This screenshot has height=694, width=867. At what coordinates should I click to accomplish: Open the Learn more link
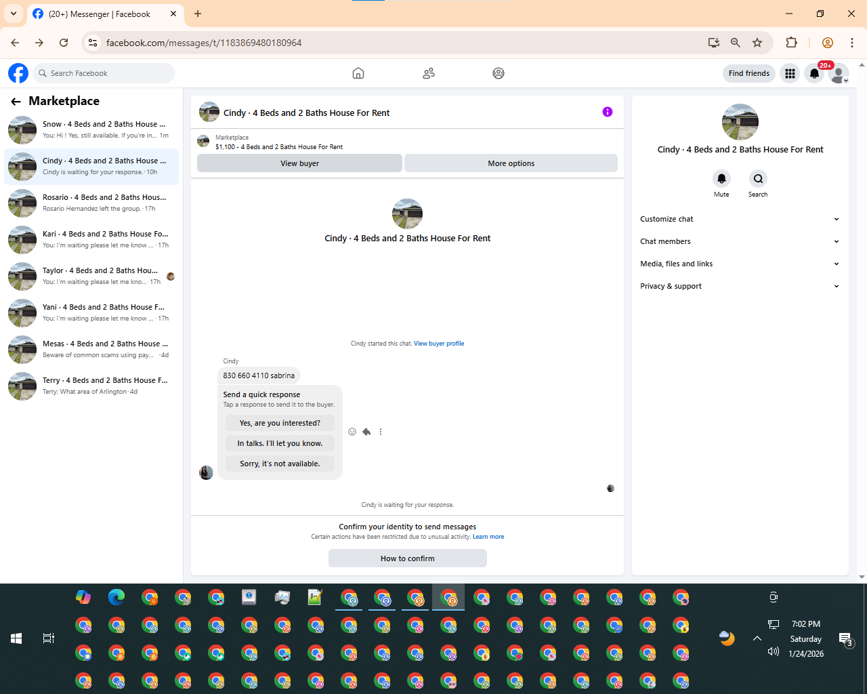coord(488,537)
